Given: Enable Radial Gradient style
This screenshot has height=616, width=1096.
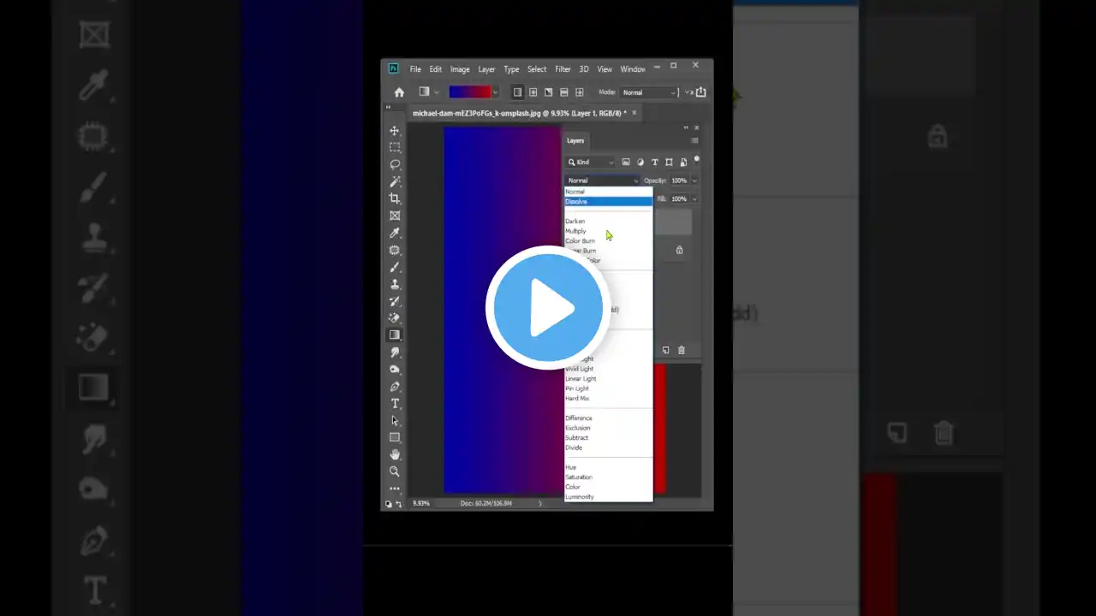Looking at the screenshot, I should pyautogui.click(x=533, y=92).
